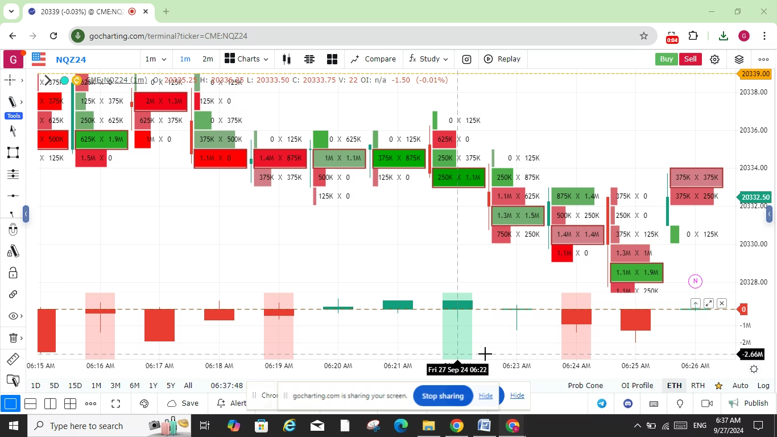Toggle the lock icon to lock drawings
777x437 pixels.
click(x=13, y=273)
